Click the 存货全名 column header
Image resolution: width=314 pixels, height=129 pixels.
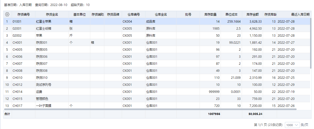(52, 15)
